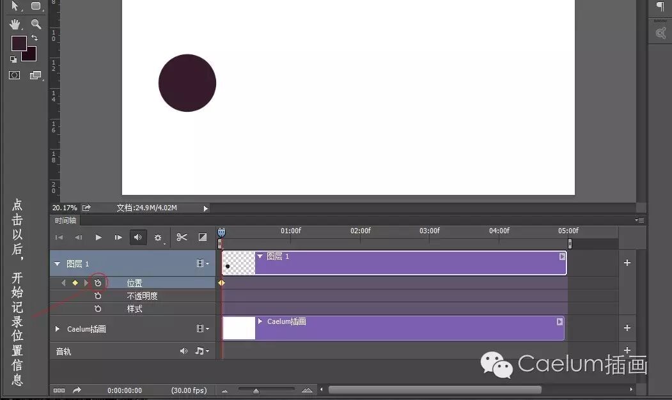Screen dimensions: 672x400
Task: Select the Zoom magnifier tool
Action: click(x=36, y=24)
